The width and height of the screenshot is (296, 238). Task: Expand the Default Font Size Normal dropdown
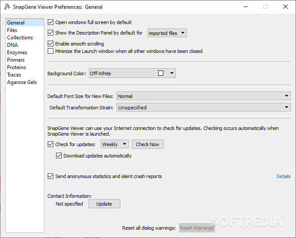(204, 96)
